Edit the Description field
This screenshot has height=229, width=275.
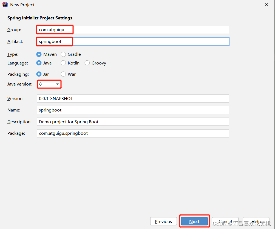click(x=133, y=122)
